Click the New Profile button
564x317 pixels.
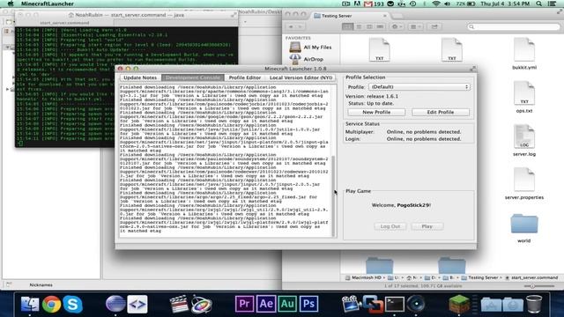click(x=376, y=112)
